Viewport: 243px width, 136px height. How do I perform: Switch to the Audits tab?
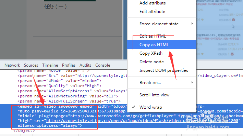(85, 65)
